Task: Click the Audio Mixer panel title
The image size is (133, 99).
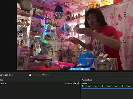Action: 87,80
